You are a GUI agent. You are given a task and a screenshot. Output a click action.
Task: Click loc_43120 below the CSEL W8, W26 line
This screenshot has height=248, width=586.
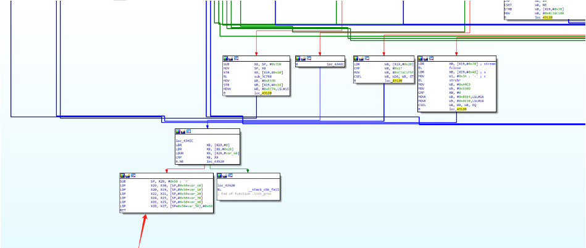point(393,81)
